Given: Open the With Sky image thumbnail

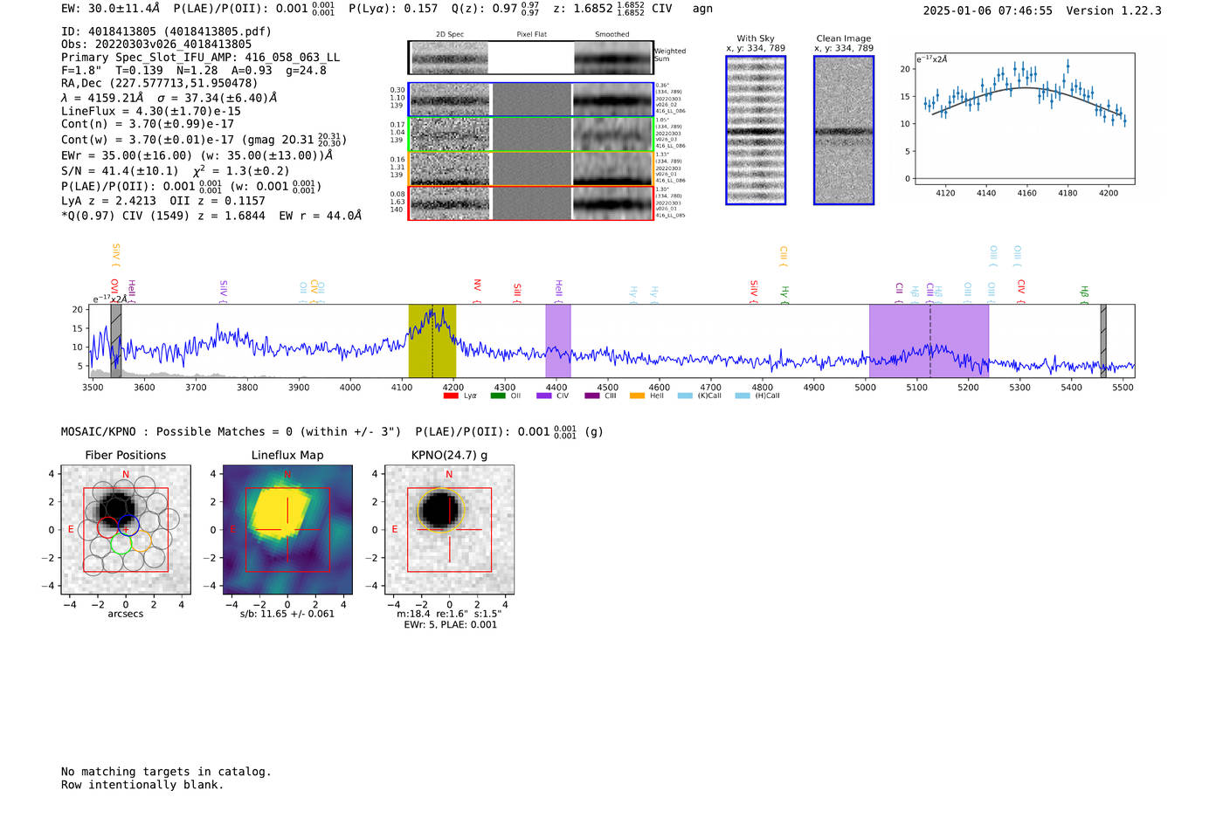Looking at the screenshot, I should coord(756,130).
